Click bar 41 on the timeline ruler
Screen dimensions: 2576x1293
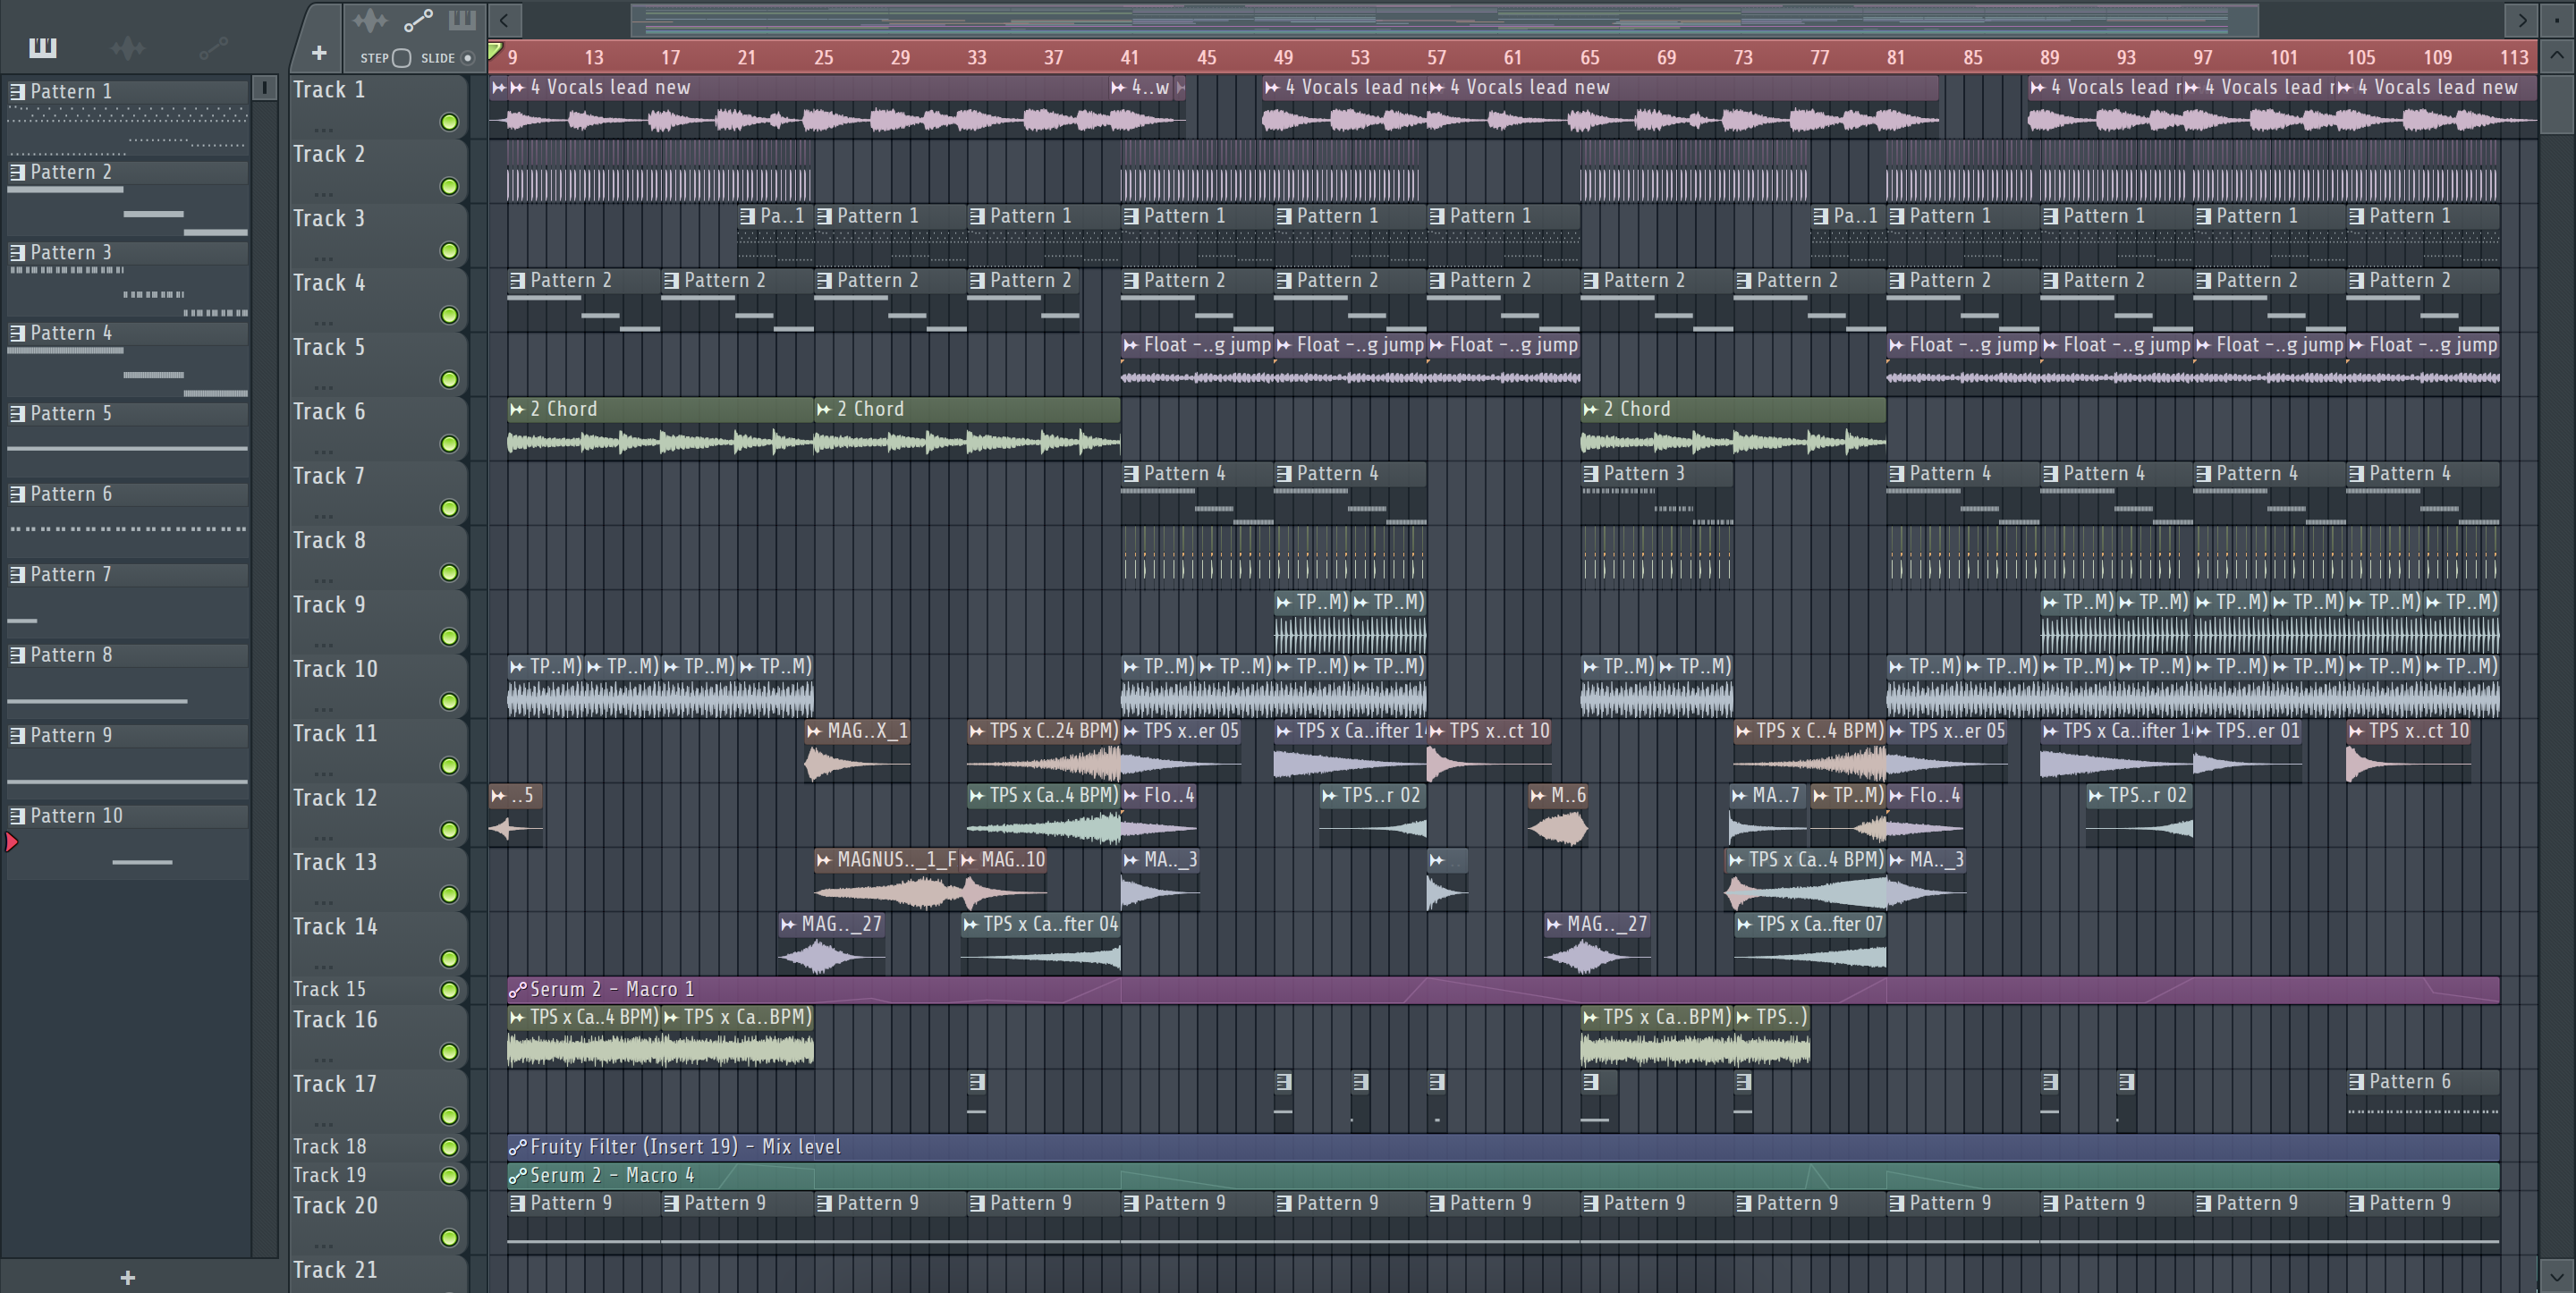click(x=1130, y=57)
